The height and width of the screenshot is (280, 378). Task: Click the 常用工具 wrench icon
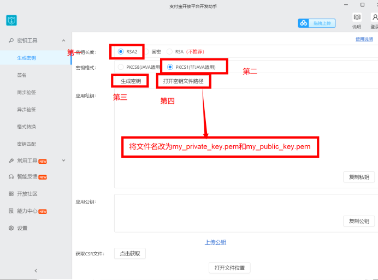(x=11, y=160)
